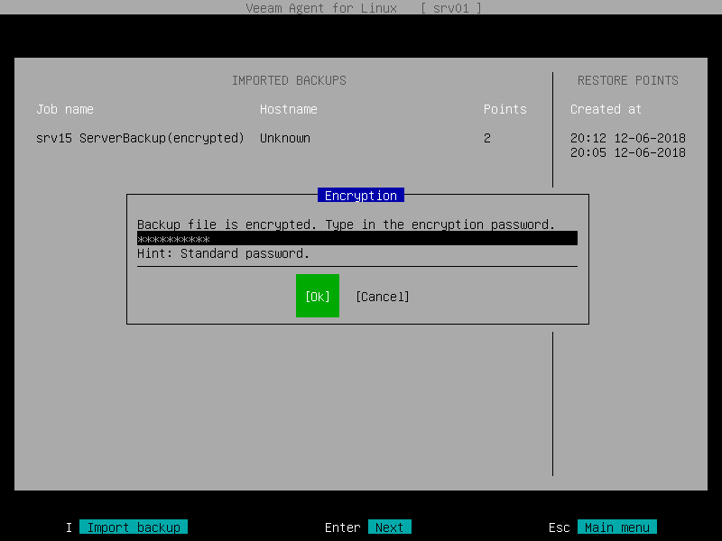Click the Hostname column header
Image resolution: width=722 pixels, height=541 pixels.
point(288,109)
